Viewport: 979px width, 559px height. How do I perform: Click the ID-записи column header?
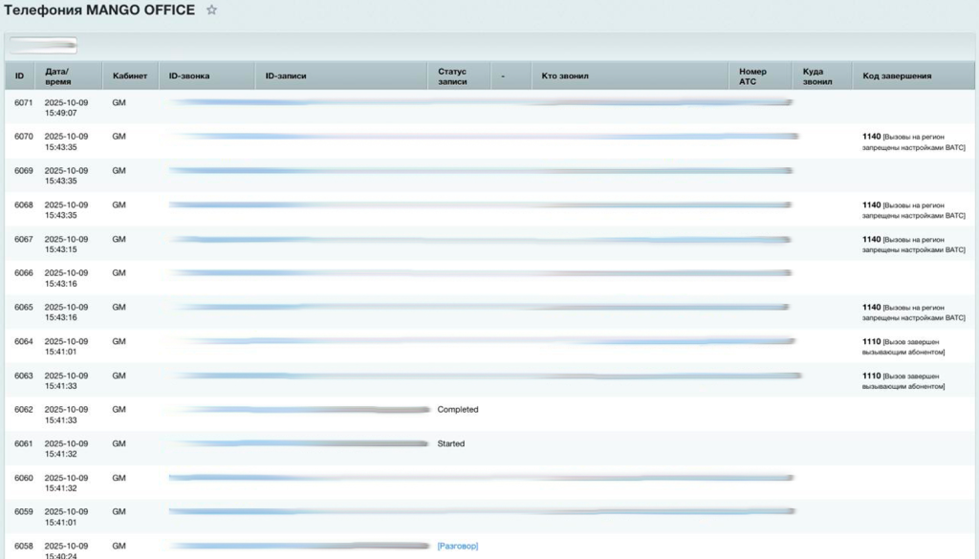coord(286,76)
